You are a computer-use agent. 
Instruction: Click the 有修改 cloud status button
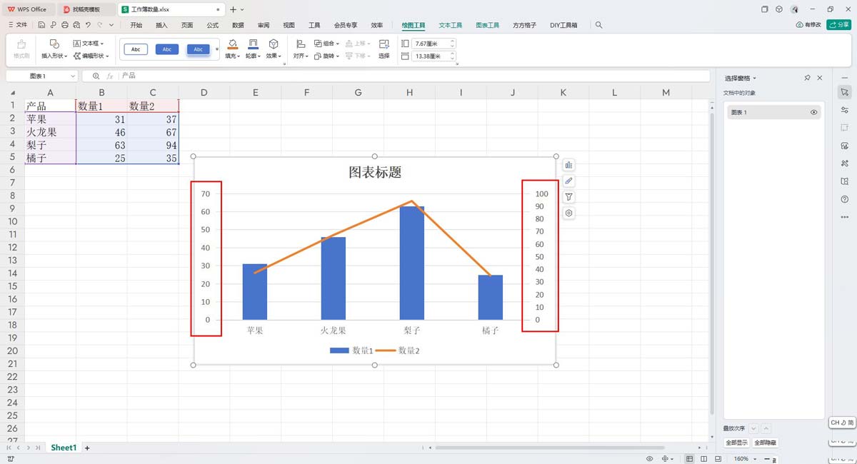tap(808, 25)
